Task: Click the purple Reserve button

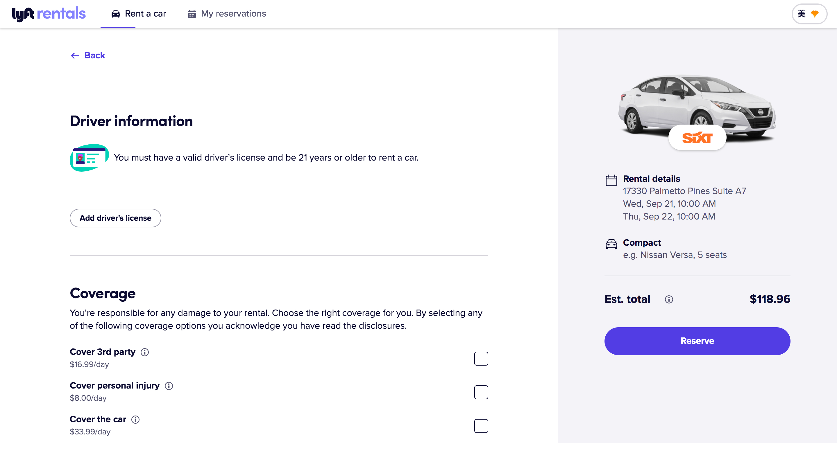Action: click(x=697, y=341)
